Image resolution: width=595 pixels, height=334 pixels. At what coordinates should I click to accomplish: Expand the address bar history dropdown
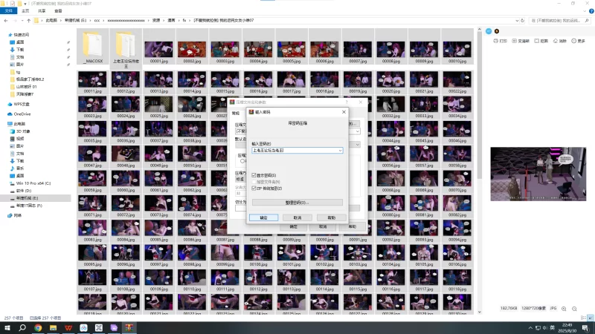pos(517,21)
